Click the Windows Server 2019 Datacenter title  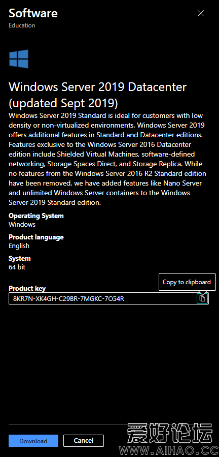click(x=98, y=95)
